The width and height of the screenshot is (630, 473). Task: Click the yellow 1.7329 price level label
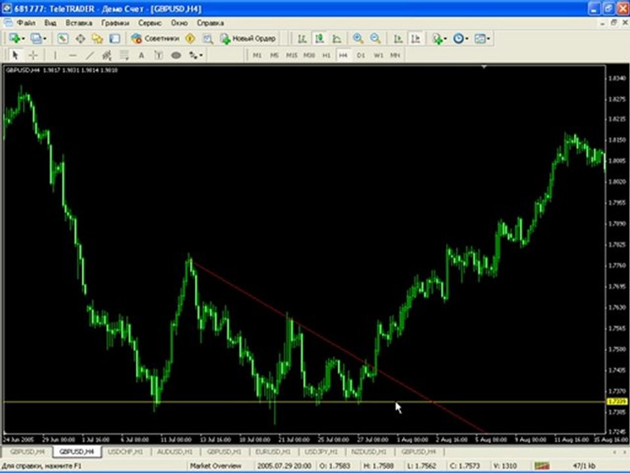(617, 401)
